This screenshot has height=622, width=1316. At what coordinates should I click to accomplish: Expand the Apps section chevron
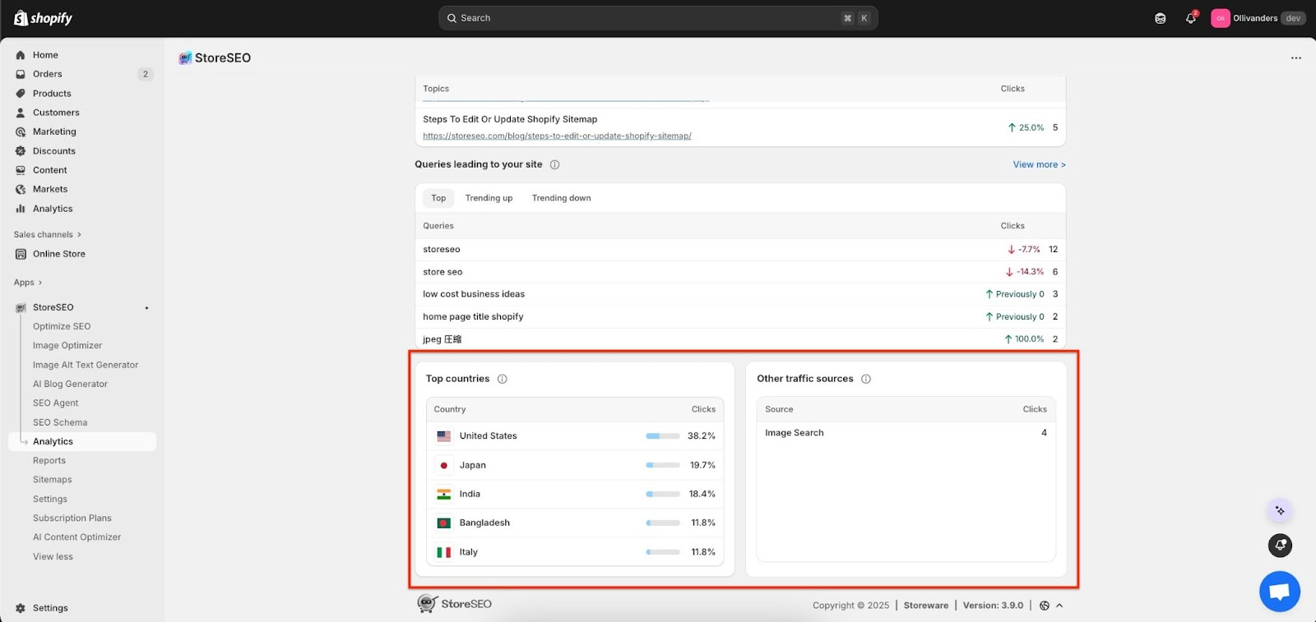[39, 283]
